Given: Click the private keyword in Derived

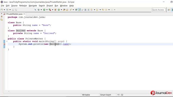Looking at the screenshot, I should point(18,33).
